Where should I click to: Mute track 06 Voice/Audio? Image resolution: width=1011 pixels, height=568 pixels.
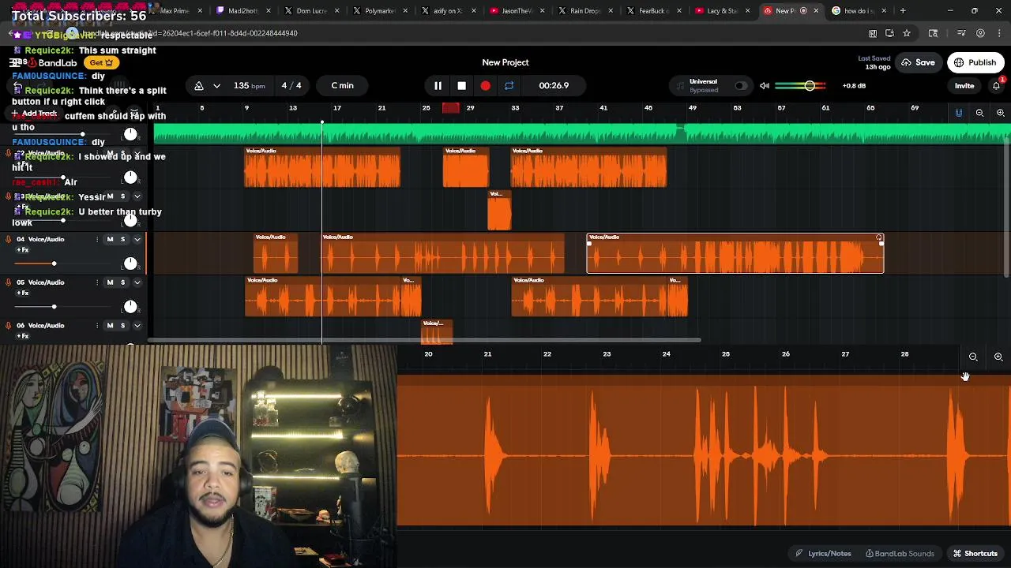pos(110,325)
